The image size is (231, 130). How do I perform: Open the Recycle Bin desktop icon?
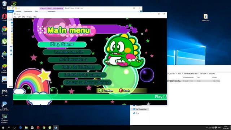[4, 5]
